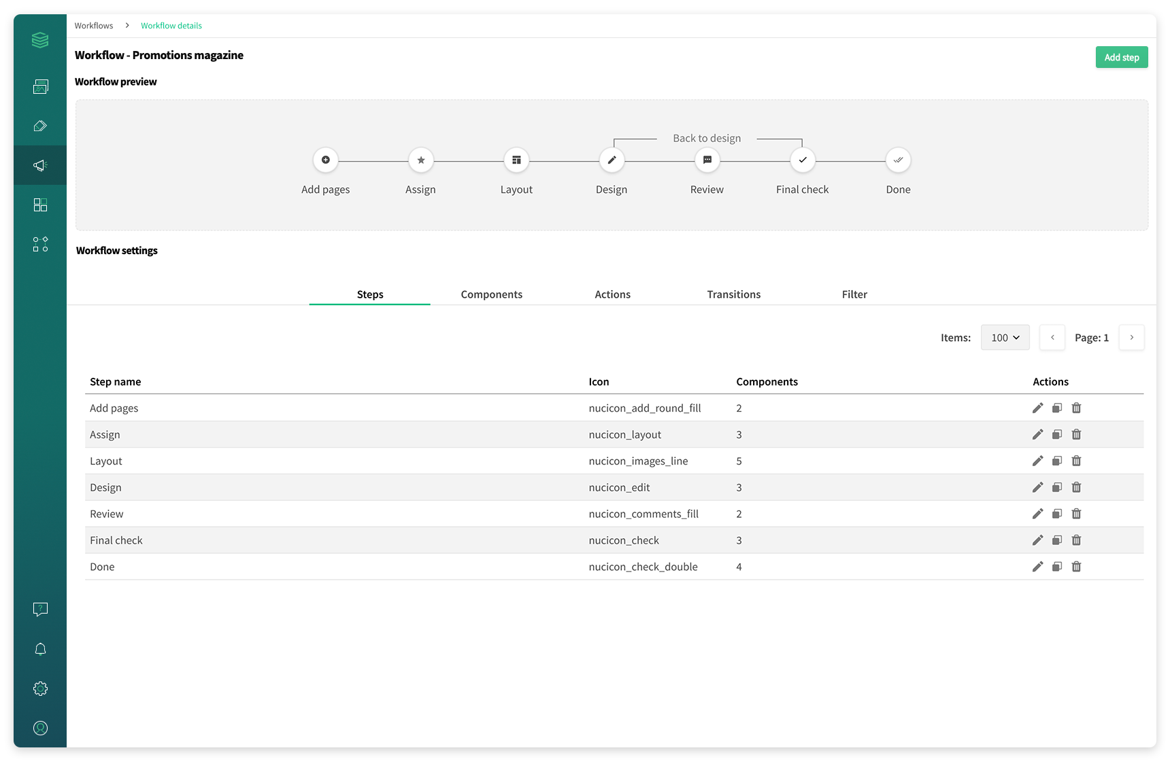
Task: Click the Review step node in preview
Action: coord(707,160)
